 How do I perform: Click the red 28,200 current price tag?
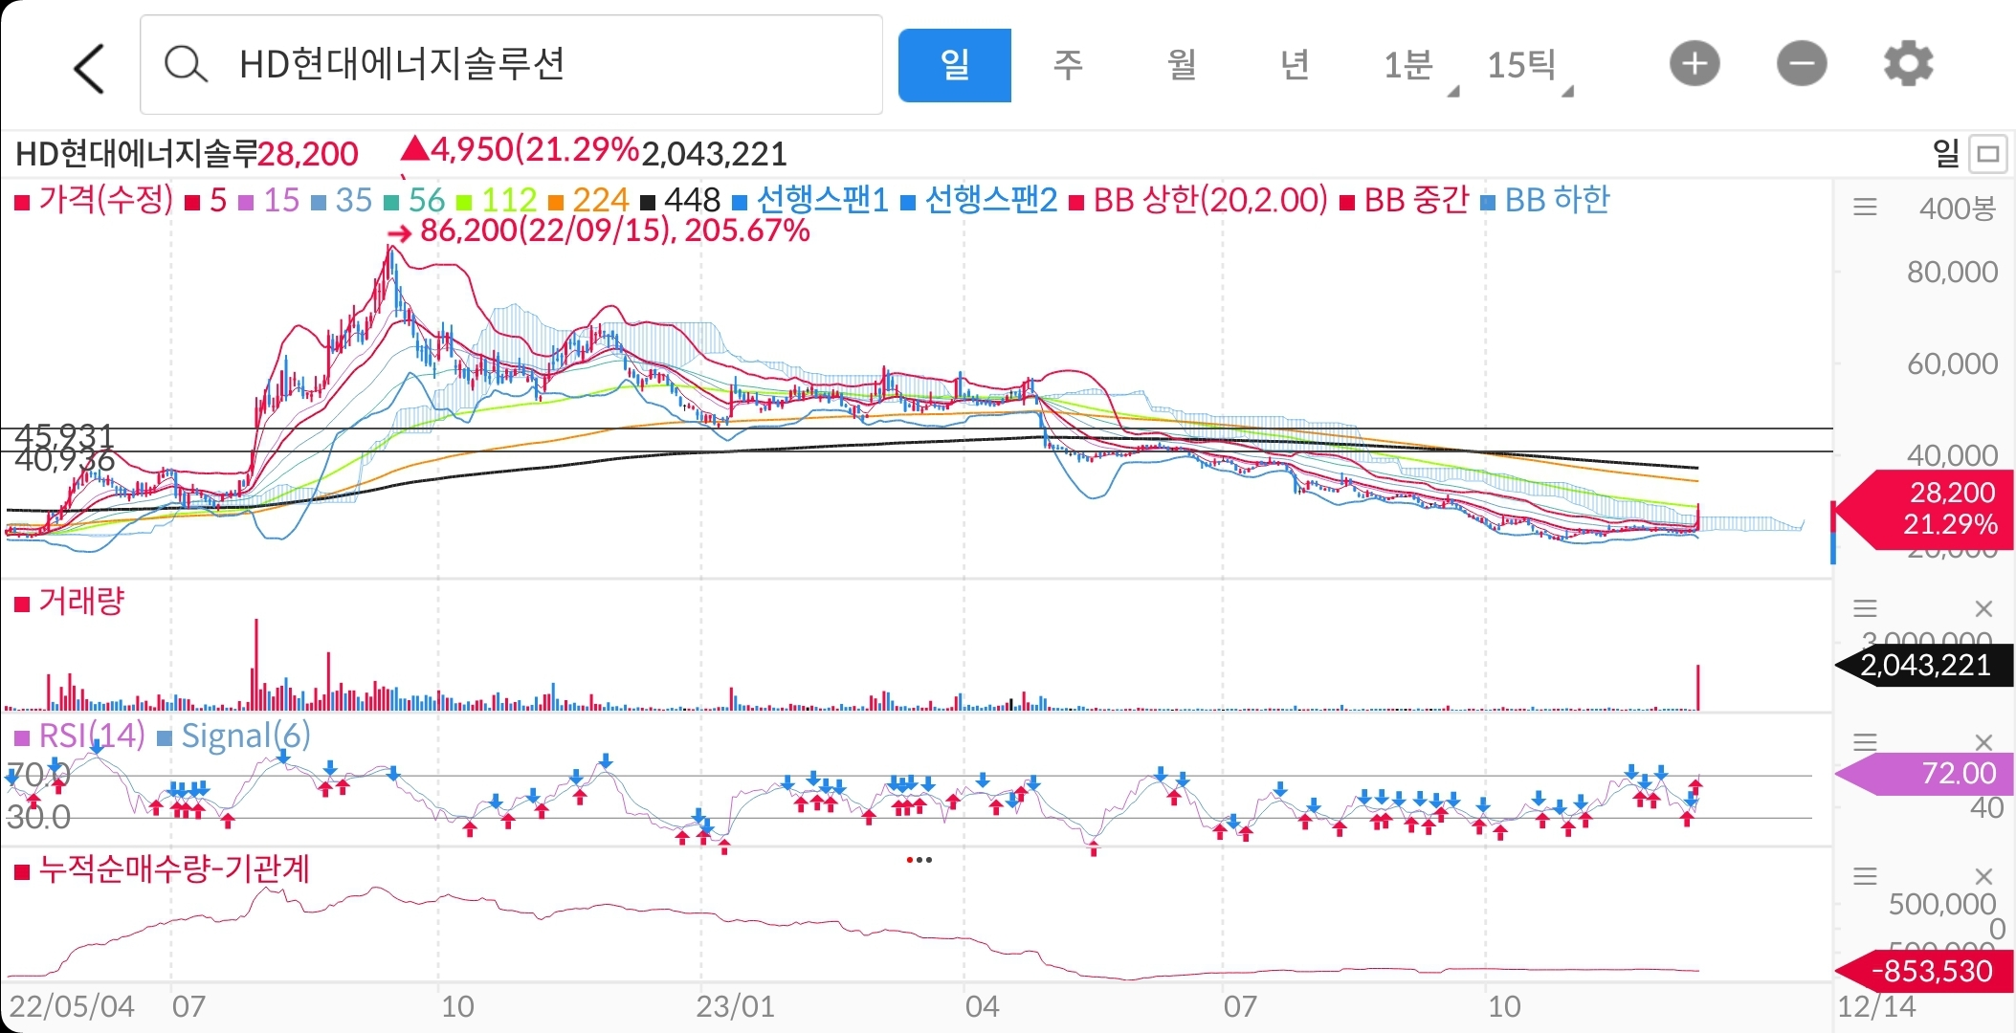(1923, 509)
